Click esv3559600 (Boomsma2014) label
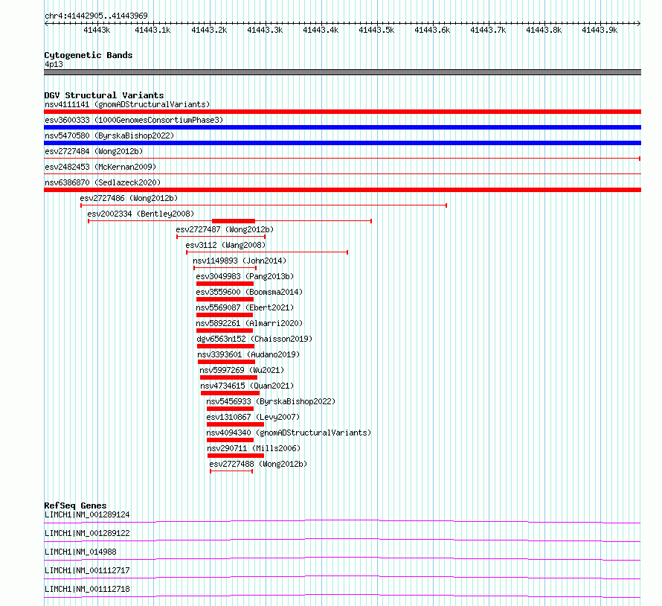The height and width of the screenshot is (606, 662). [x=249, y=292]
